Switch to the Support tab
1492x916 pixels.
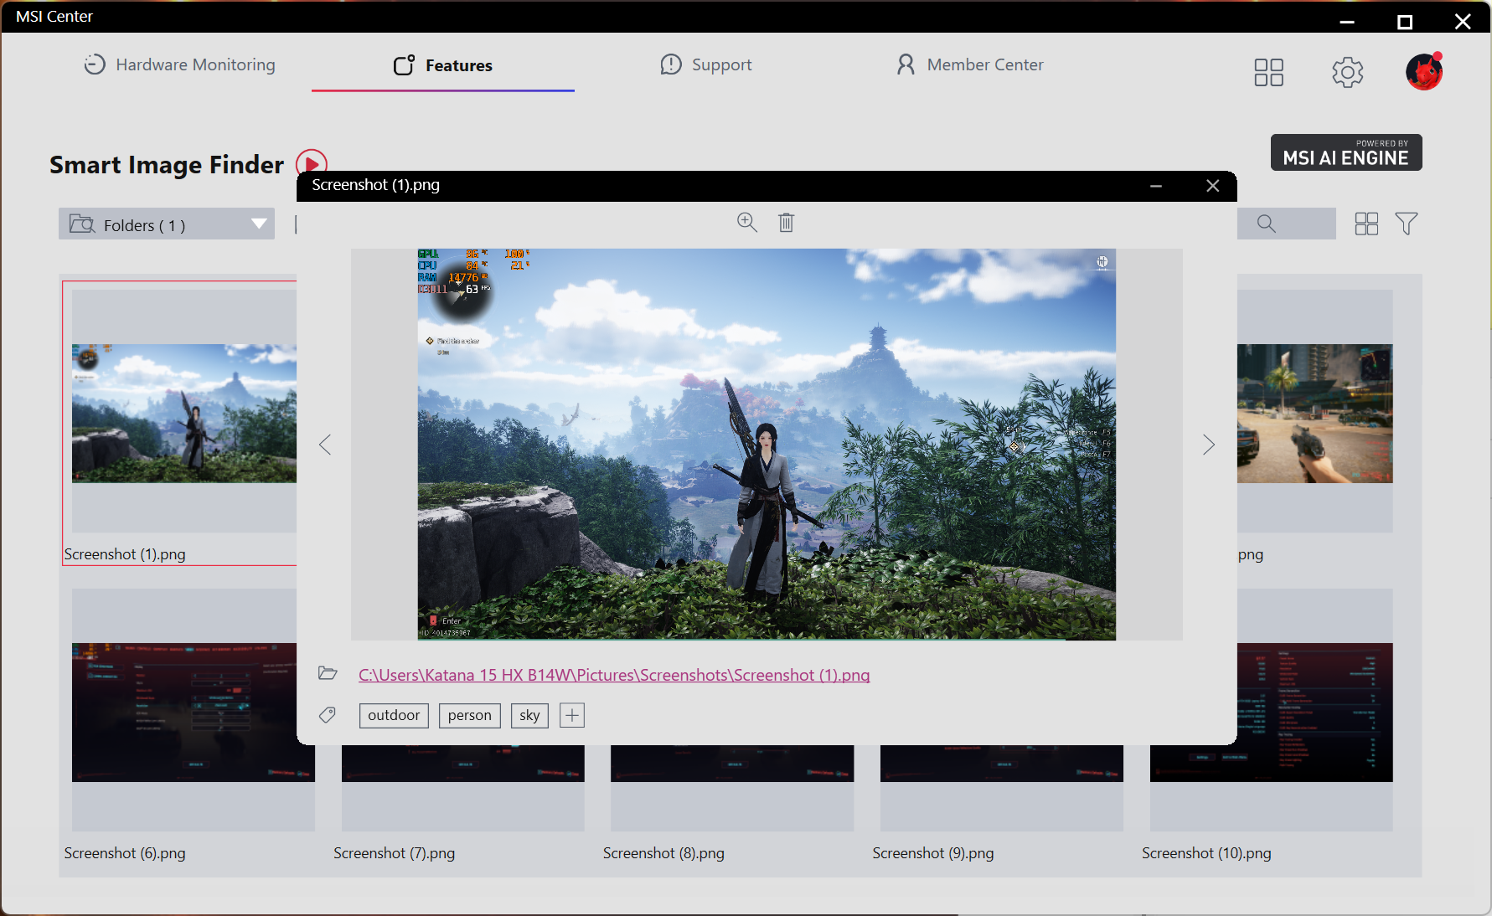tap(705, 65)
